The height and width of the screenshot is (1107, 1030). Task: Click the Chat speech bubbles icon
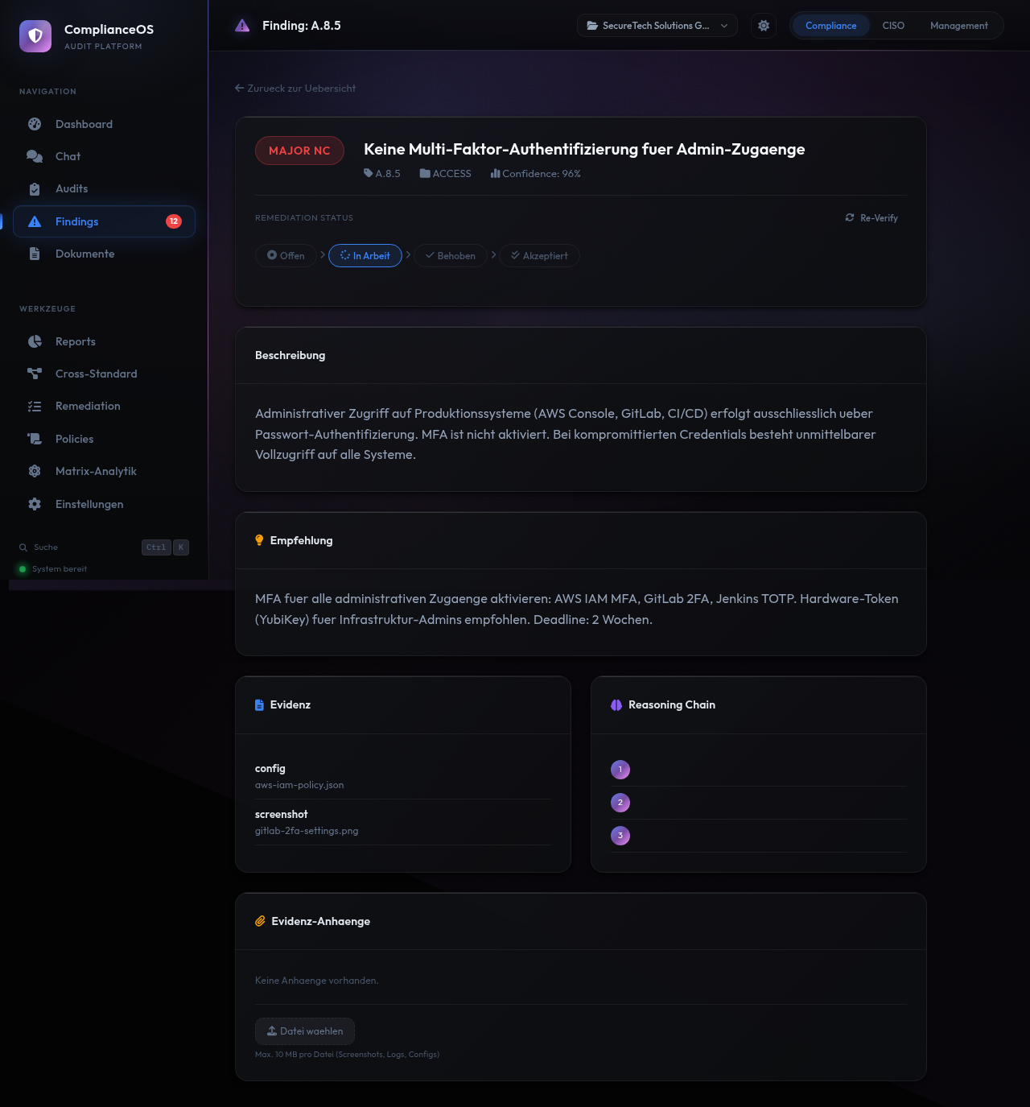pos(35,156)
